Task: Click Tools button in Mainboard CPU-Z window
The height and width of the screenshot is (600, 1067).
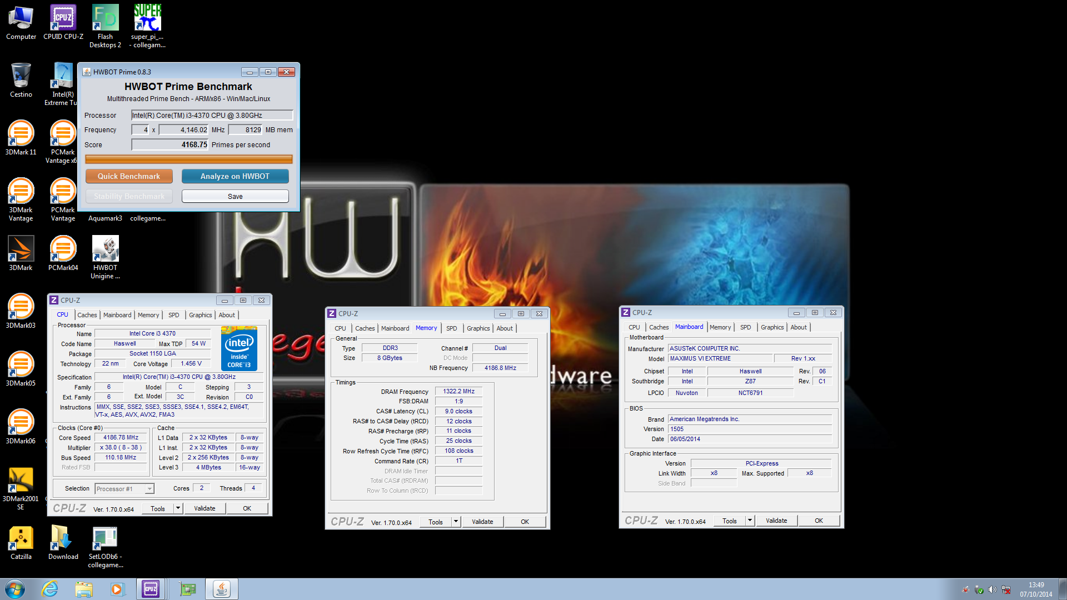Action: [730, 521]
